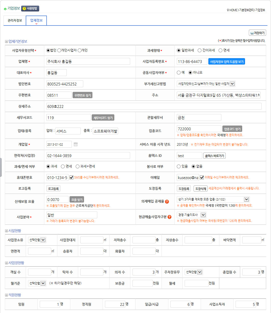Image resolution: width=271 pixels, height=313 pixels.
Task: Select 개인사업자 business type radio
Action: [x=59, y=50]
